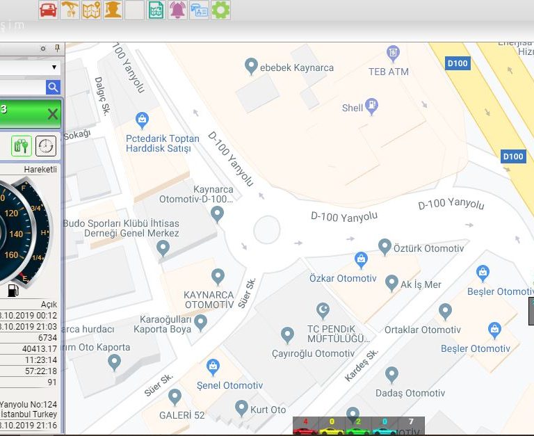Click the driver person toolbar icon

113,10
